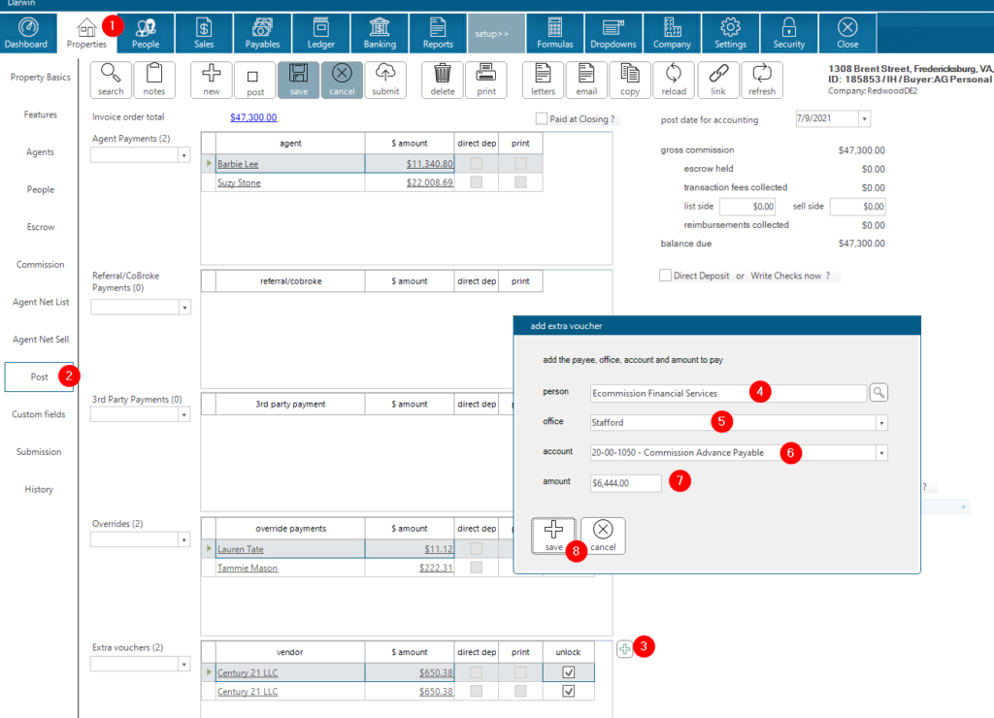Click the voucher amount field showing $6,444.00
This screenshot has height=718, width=994.
tap(626, 483)
